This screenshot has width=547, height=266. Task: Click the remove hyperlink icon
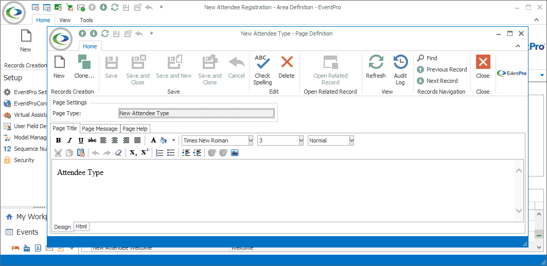tap(223, 152)
